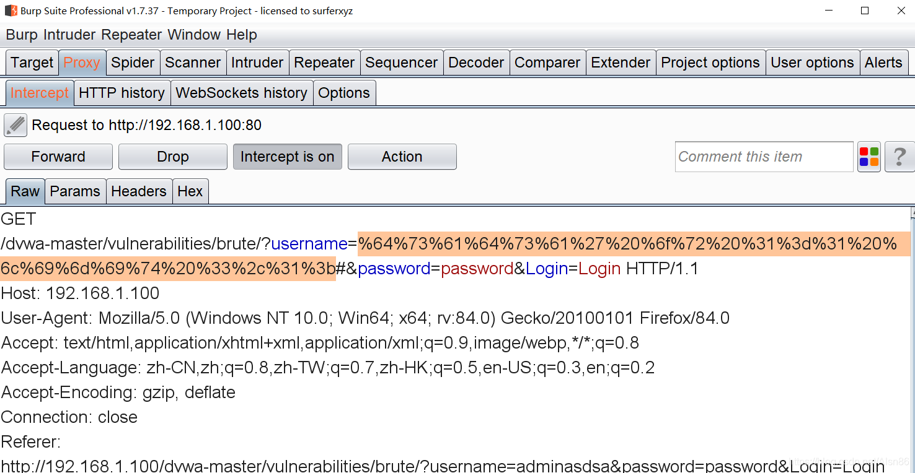The image size is (915, 473).
Task: Open the Burp menu
Action: tap(22, 35)
